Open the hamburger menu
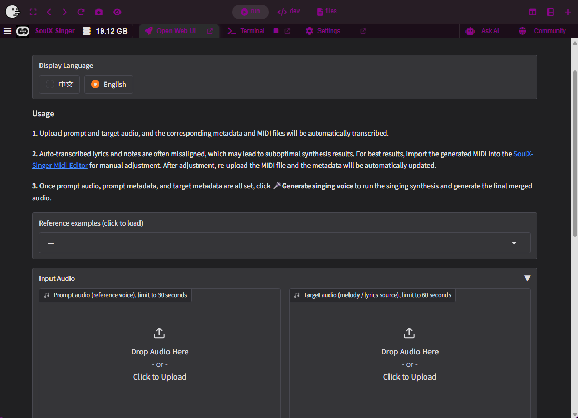 coord(7,31)
